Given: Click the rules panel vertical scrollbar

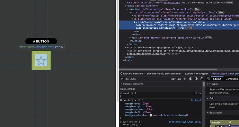Looking at the screenshot, I should [204, 84].
